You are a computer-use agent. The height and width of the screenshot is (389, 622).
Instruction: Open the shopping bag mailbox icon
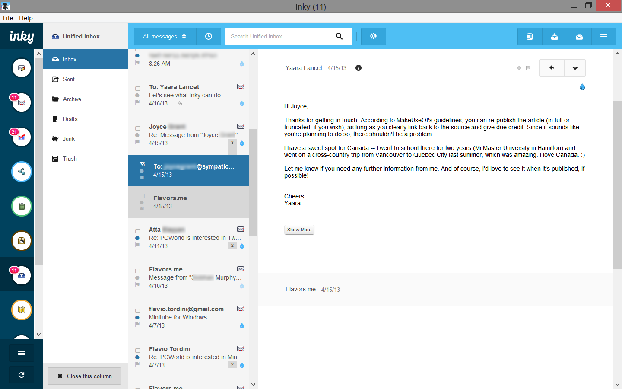[x=22, y=206]
